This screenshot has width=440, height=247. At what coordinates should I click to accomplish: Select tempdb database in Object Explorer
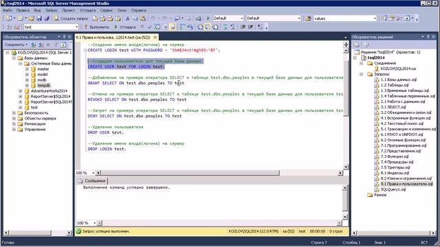(44, 85)
